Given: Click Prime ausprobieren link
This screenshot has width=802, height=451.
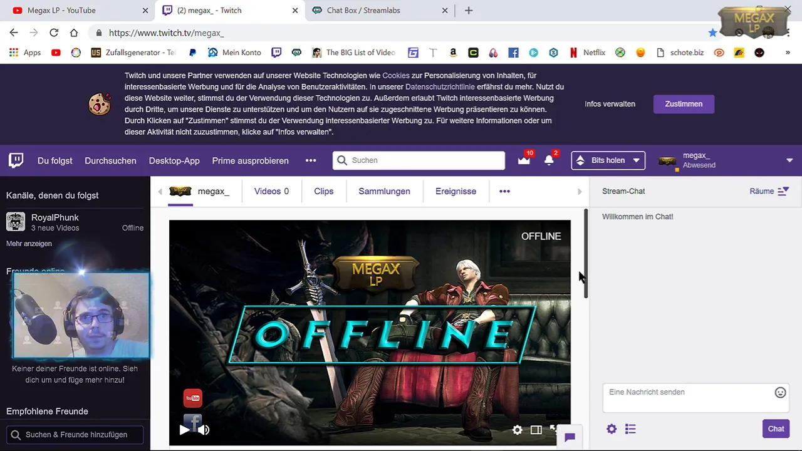Looking at the screenshot, I should 251,160.
